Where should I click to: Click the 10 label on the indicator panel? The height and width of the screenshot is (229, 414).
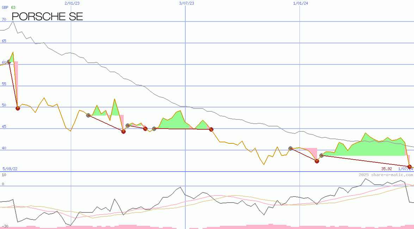(x=4, y=175)
